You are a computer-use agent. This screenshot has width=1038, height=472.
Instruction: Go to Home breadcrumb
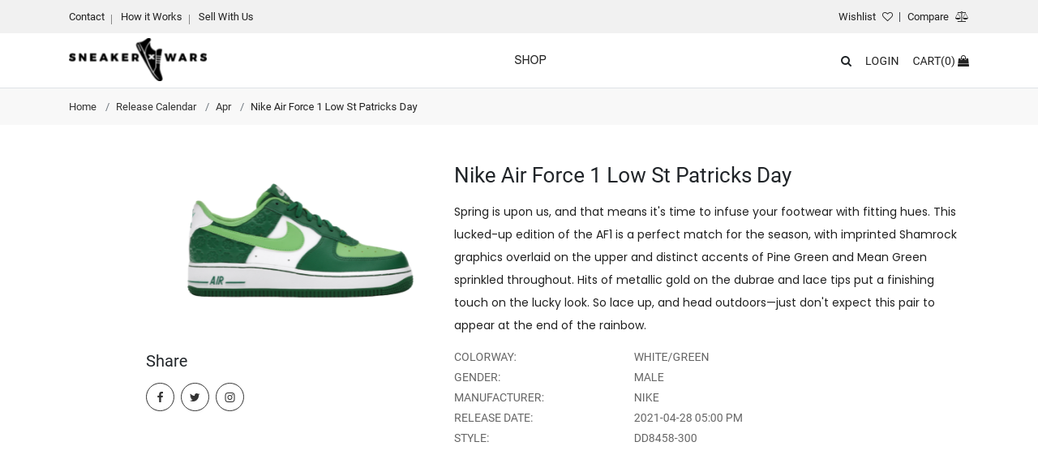[83, 107]
